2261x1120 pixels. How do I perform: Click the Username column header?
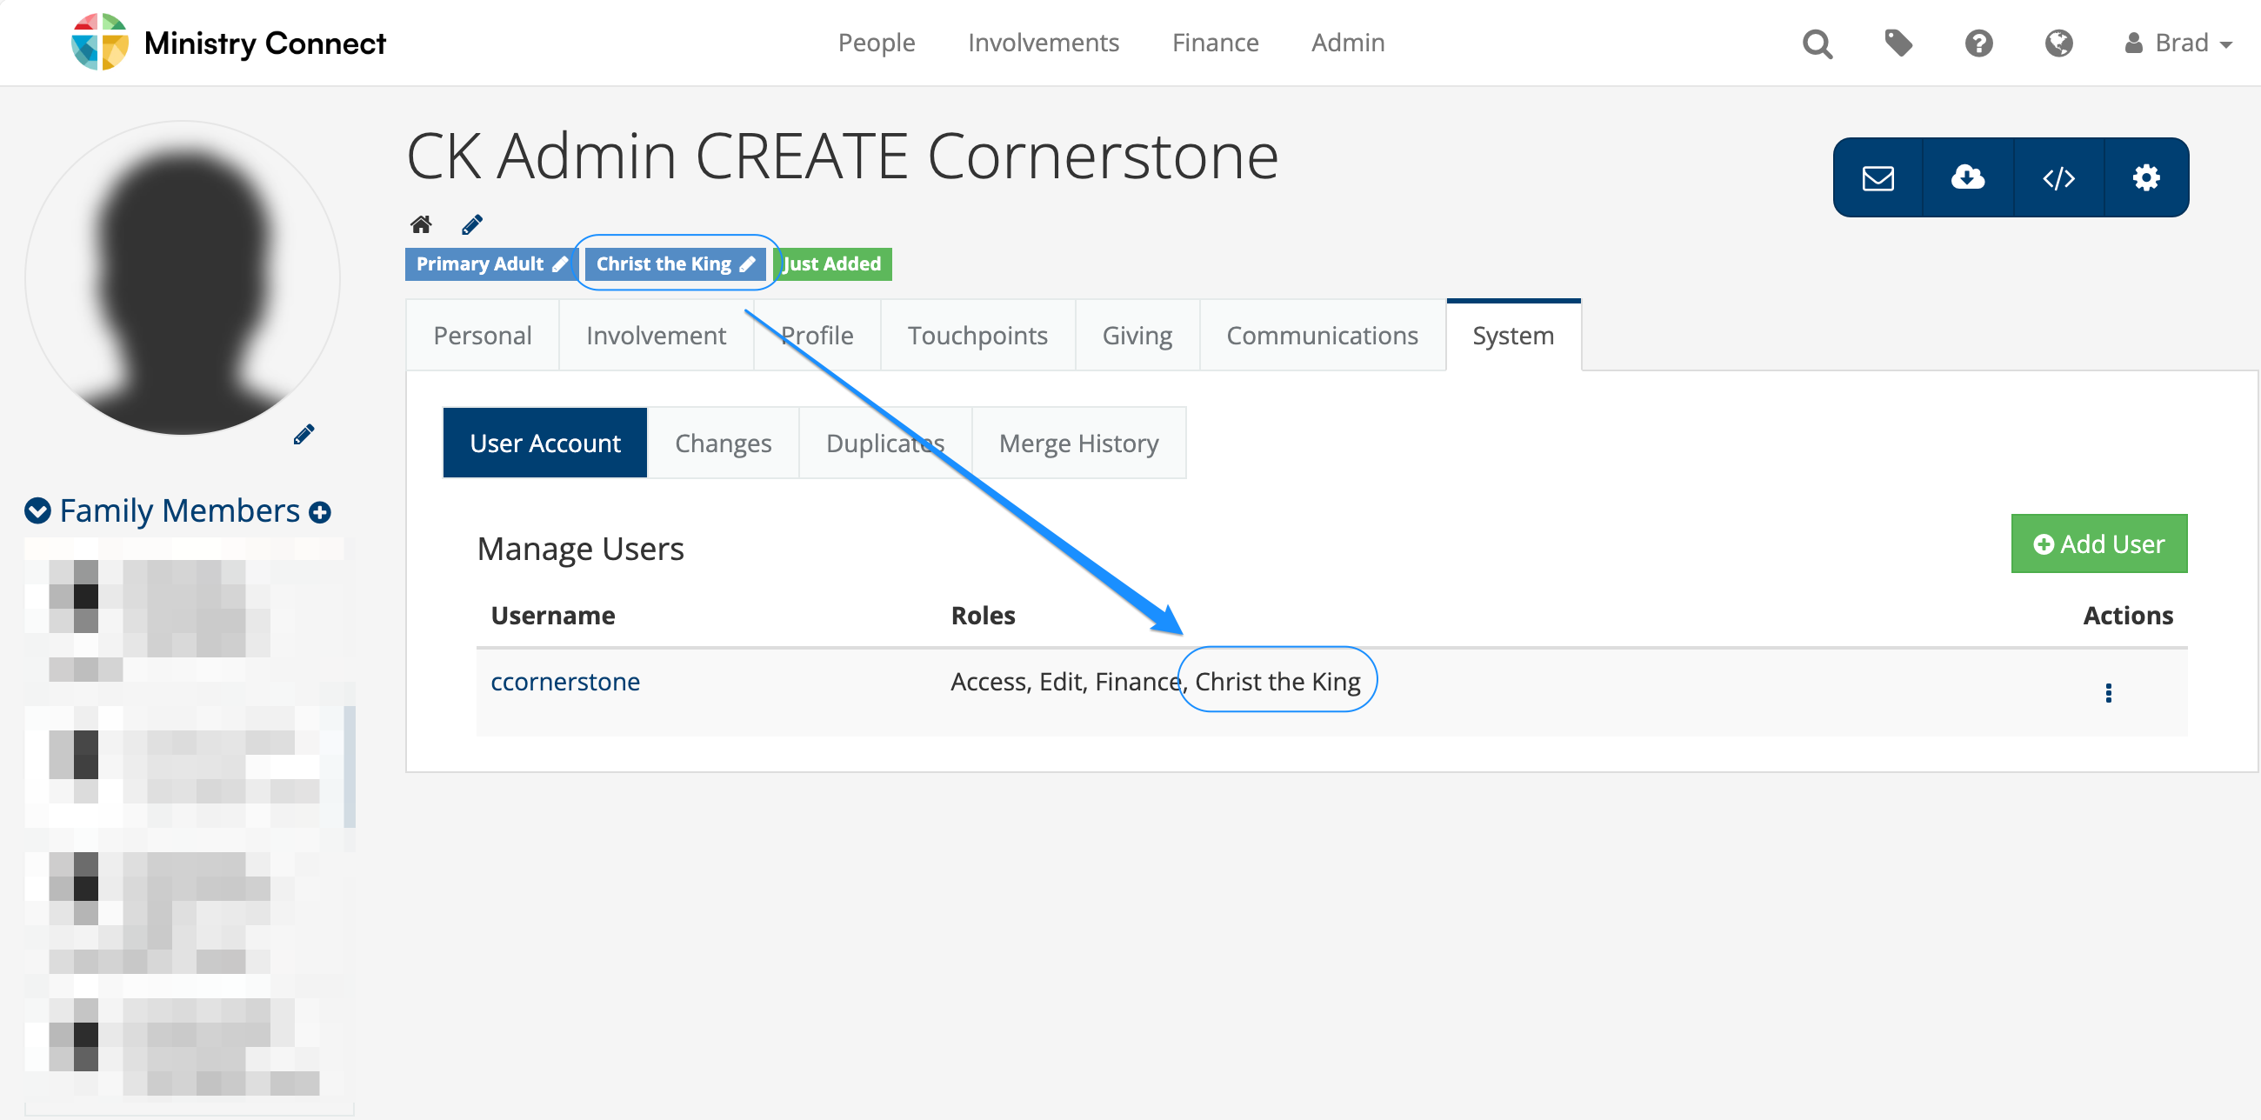(x=552, y=616)
